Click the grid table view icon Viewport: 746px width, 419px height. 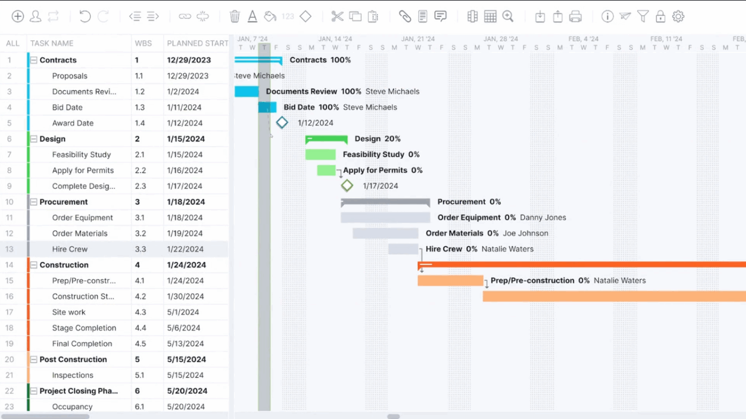click(490, 16)
